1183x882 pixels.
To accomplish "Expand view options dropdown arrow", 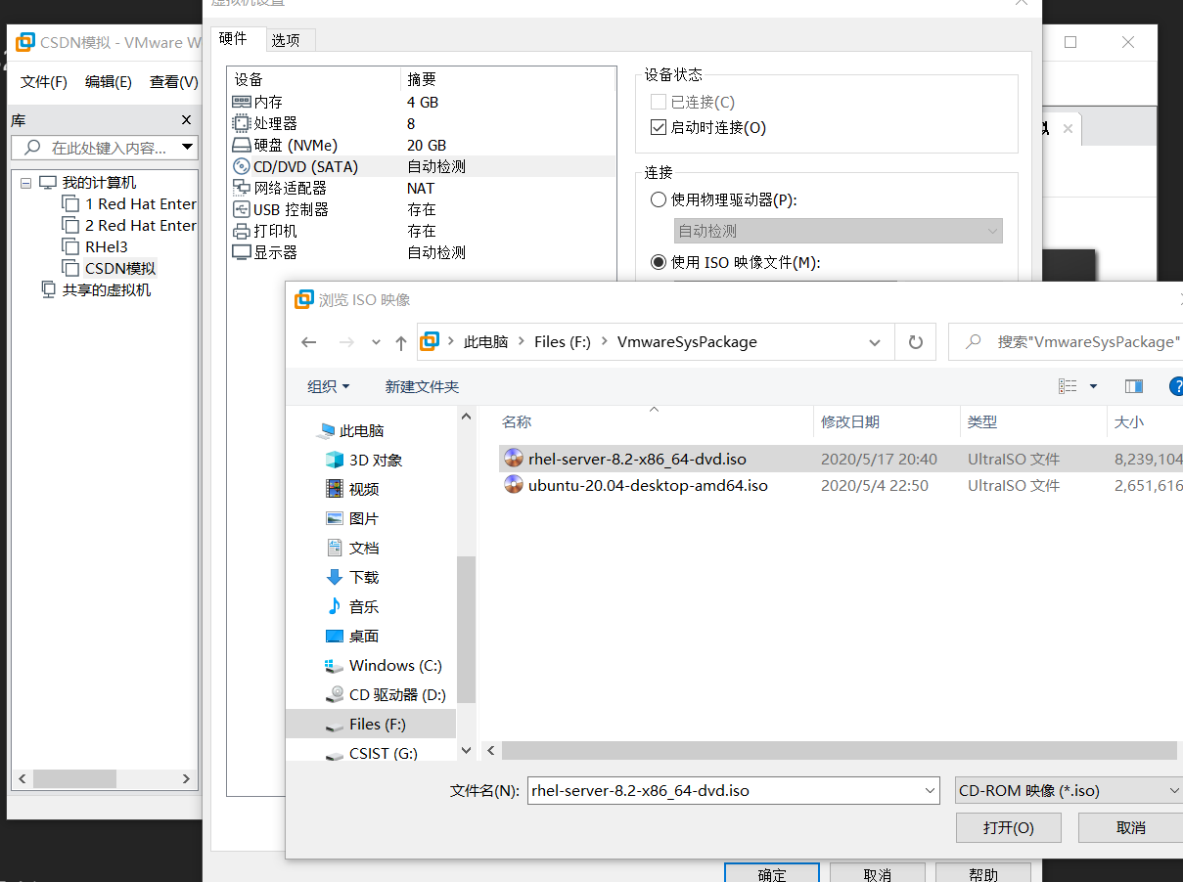I will click(x=1093, y=386).
